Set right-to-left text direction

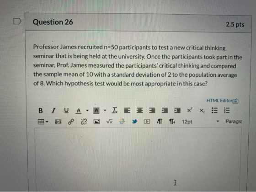click(172, 122)
